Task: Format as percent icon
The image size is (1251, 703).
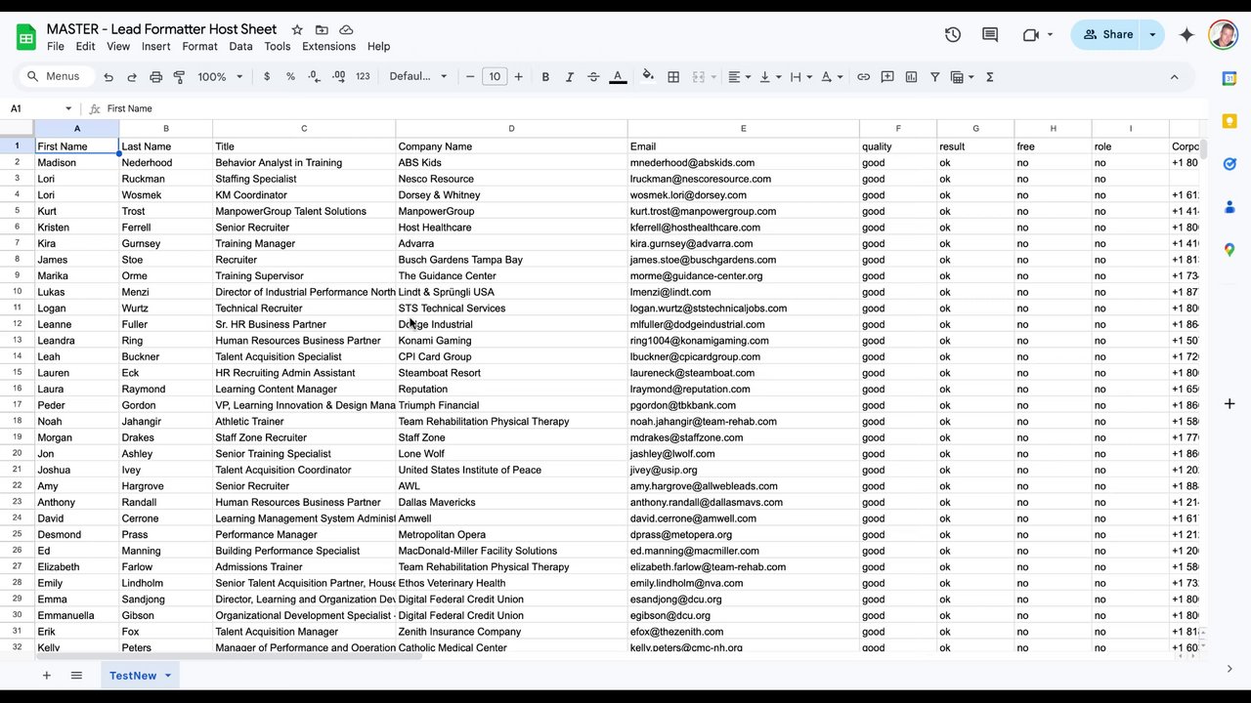Action: [290, 77]
